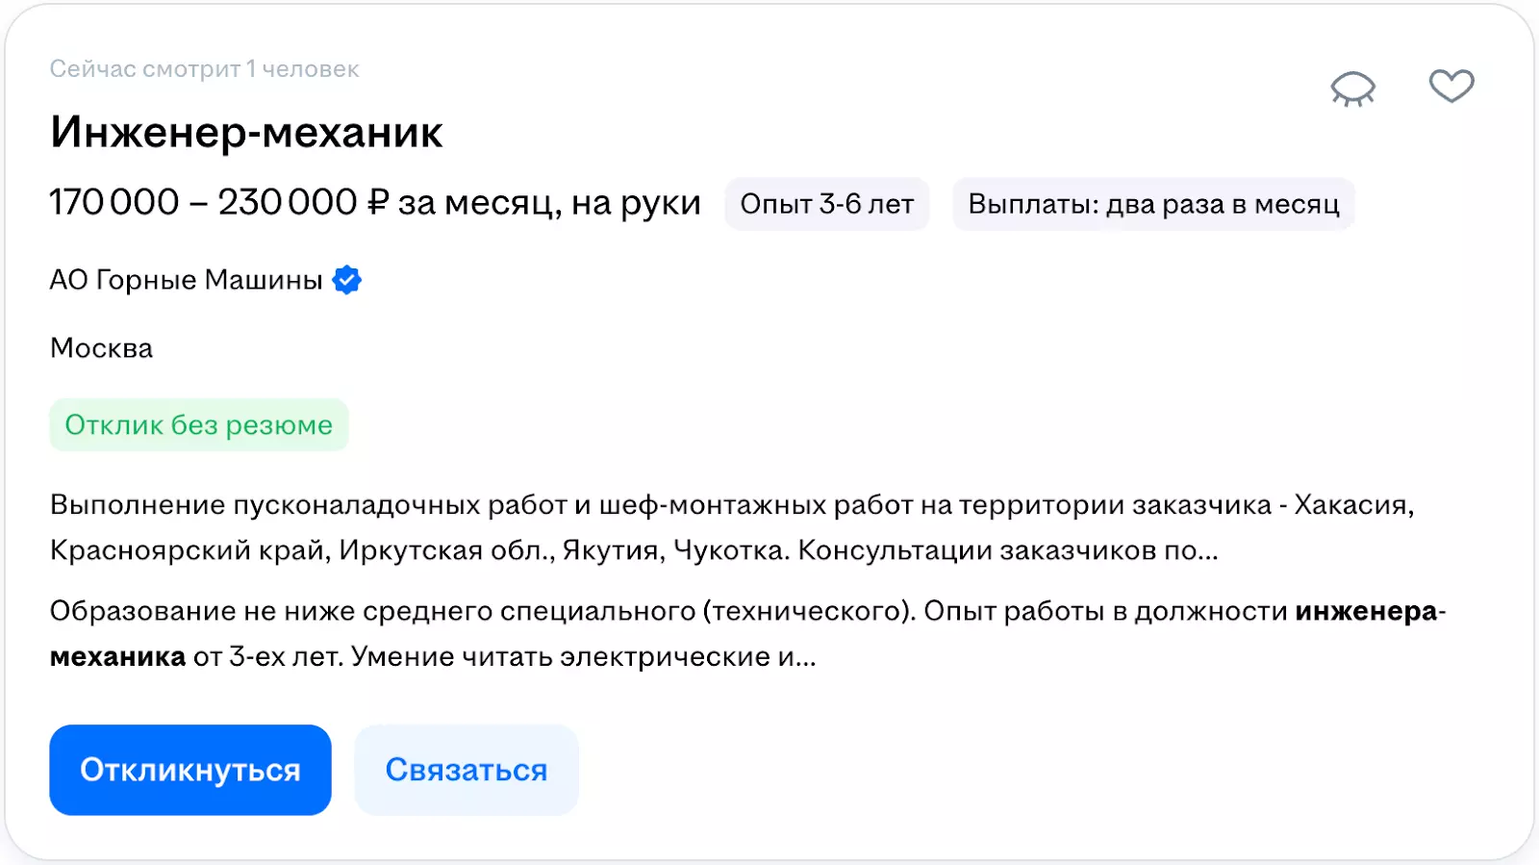The width and height of the screenshot is (1539, 865).
Task: Click the ruble currency symbol
Action: 378,203
